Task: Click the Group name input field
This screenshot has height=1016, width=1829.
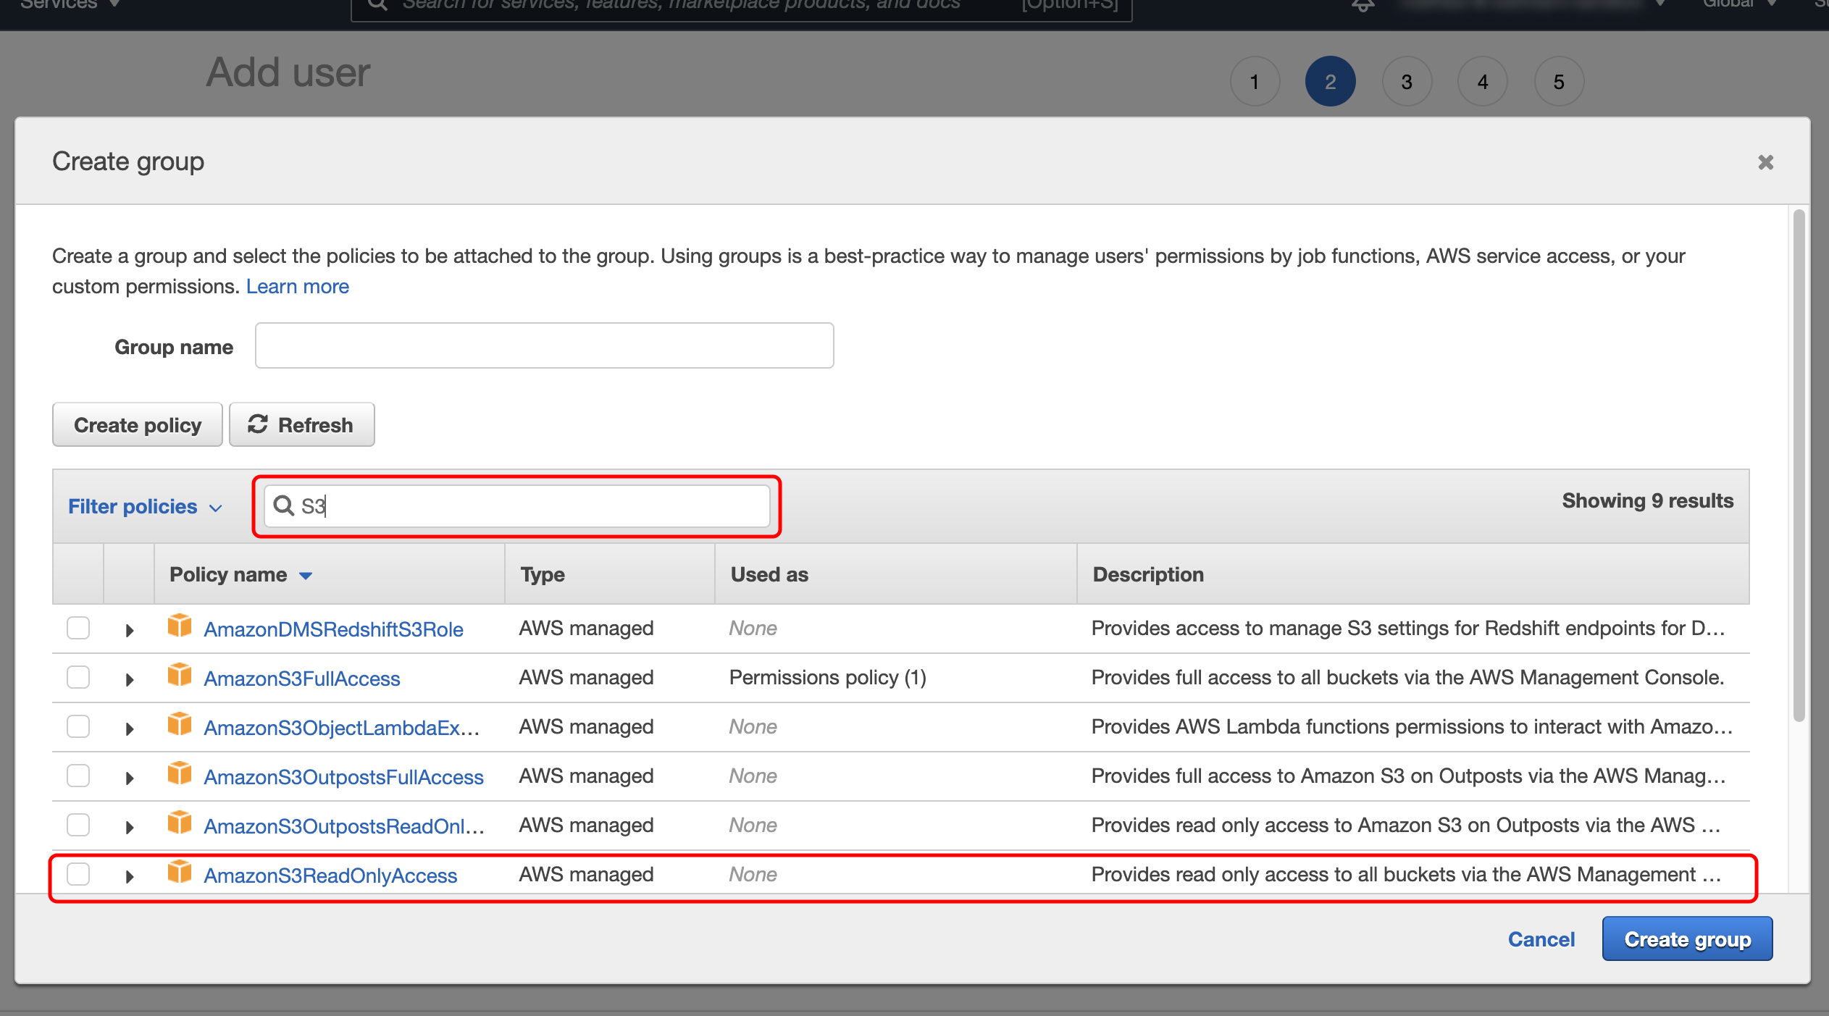Action: point(545,345)
